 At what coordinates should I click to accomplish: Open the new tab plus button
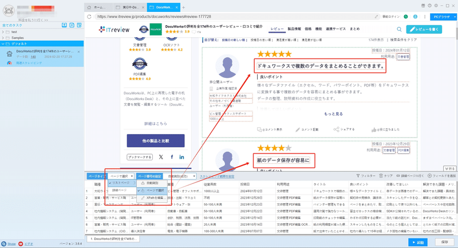[x=183, y=7]
